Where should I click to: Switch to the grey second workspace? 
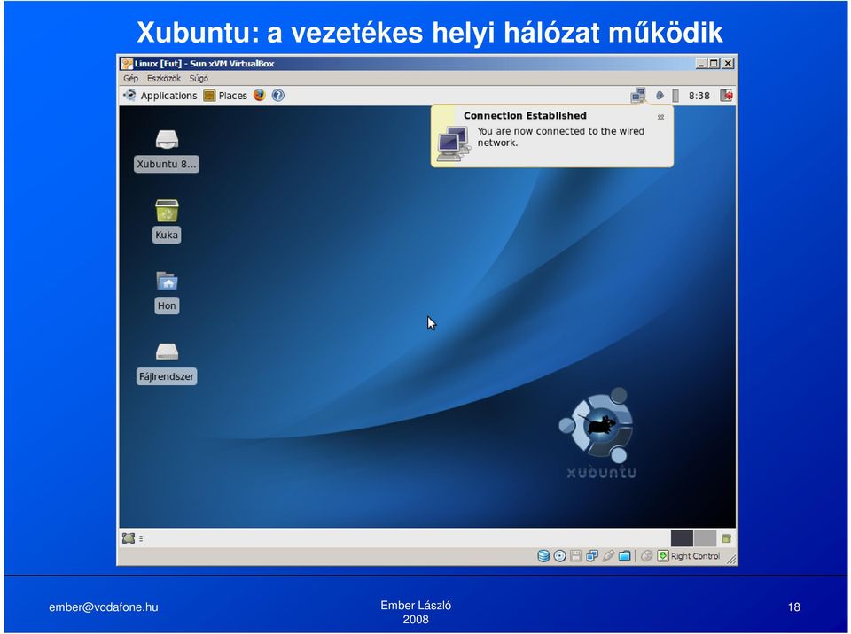705,538
